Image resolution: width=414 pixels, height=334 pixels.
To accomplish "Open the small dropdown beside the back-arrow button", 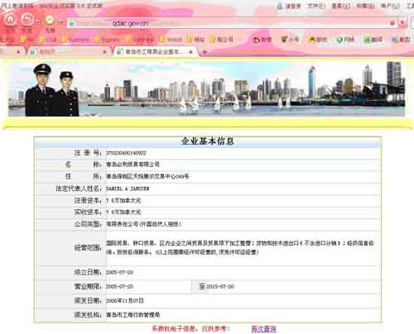I will pyautogui.click(x=38, y=22).
